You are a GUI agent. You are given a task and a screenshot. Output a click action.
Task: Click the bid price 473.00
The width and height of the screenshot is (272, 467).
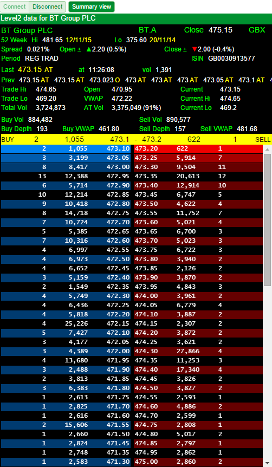(118, 167)
